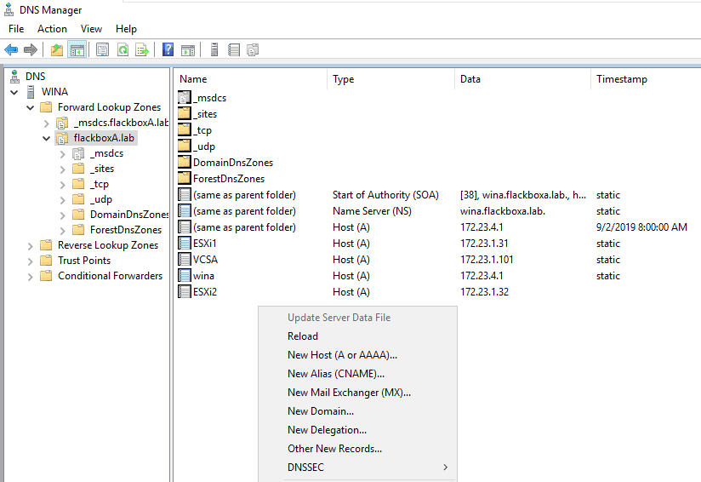The height and width of the screenshot is (482, 701).
Task: Choose New Host (A or AAAA)... from context menu
Action: pyautogui.click(x=342, y=355)
